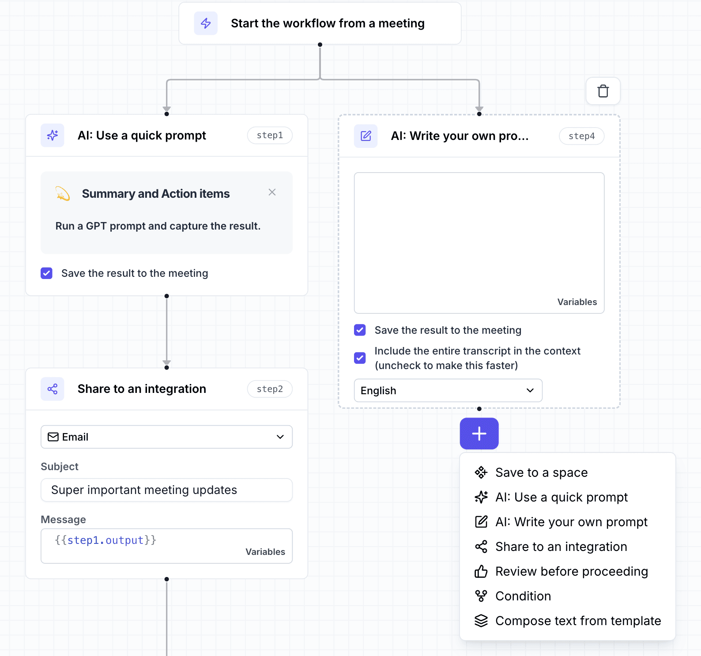This screenshot has width=701, height=656.
Task: Add a new step with the plus button
Action: (x=479, y=434)
